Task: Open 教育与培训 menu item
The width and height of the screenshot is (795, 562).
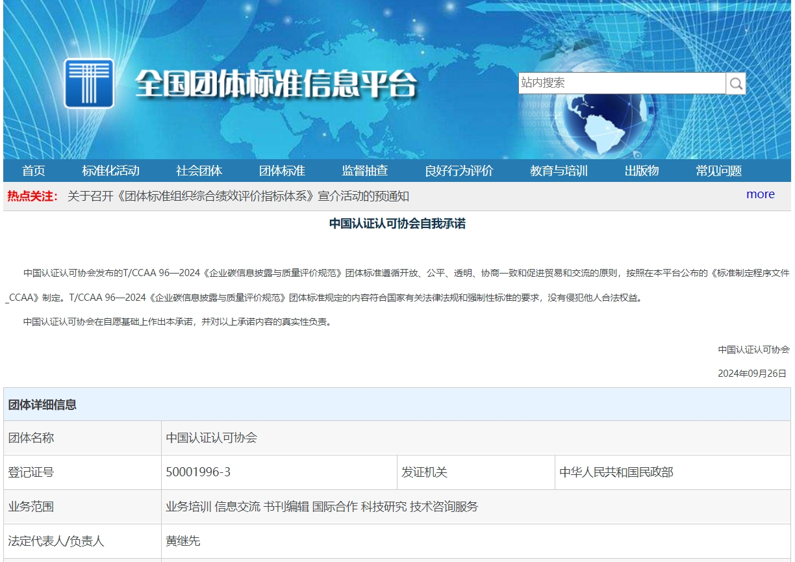Action: (559, 171)
